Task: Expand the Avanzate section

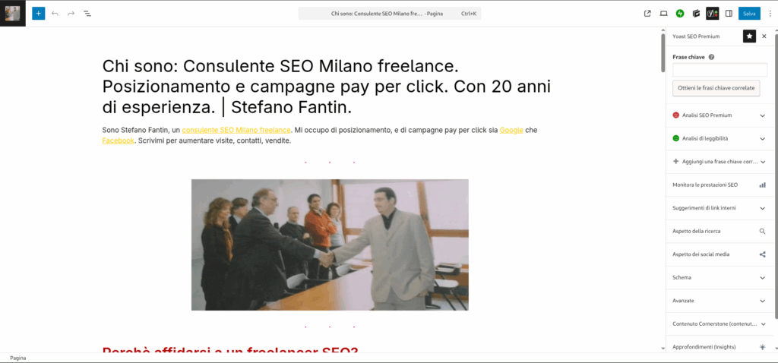Action: point(719,301)
